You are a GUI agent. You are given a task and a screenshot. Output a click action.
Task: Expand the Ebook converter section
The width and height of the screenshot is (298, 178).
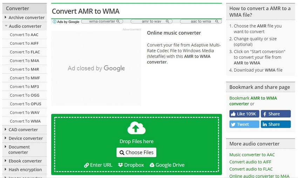[x=24, y=161]
